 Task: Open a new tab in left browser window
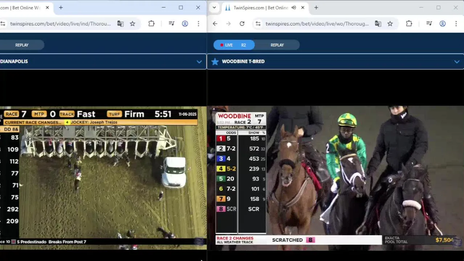pyautogui.click(x=61, y=8)
